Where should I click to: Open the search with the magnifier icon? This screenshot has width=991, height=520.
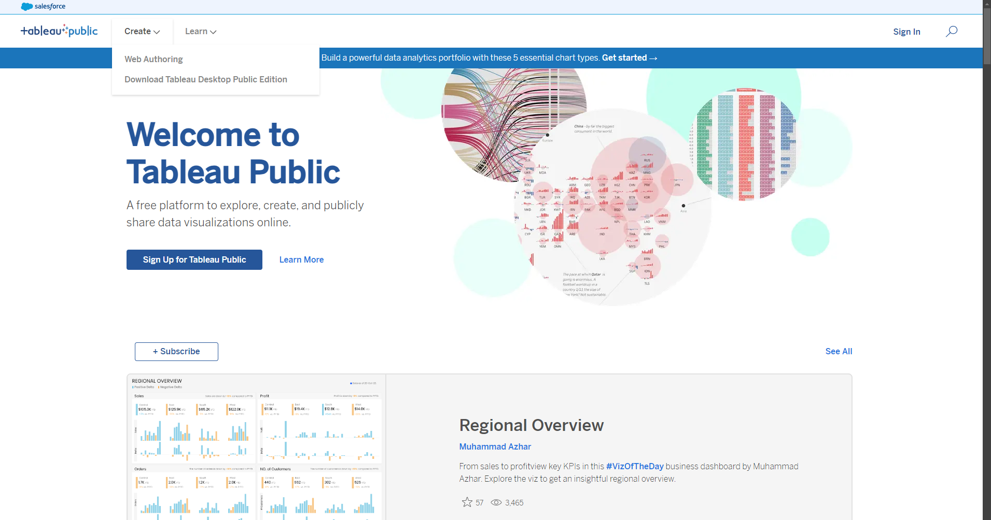pos(952,31)
